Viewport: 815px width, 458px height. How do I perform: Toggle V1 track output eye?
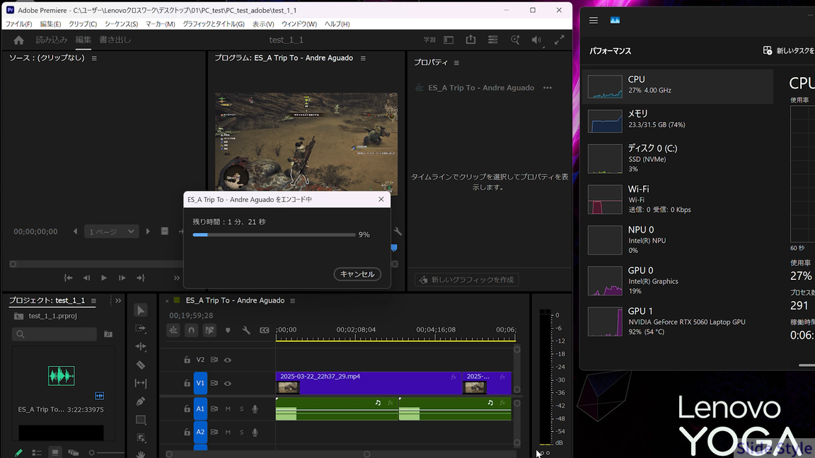click(x=228, y=383)
